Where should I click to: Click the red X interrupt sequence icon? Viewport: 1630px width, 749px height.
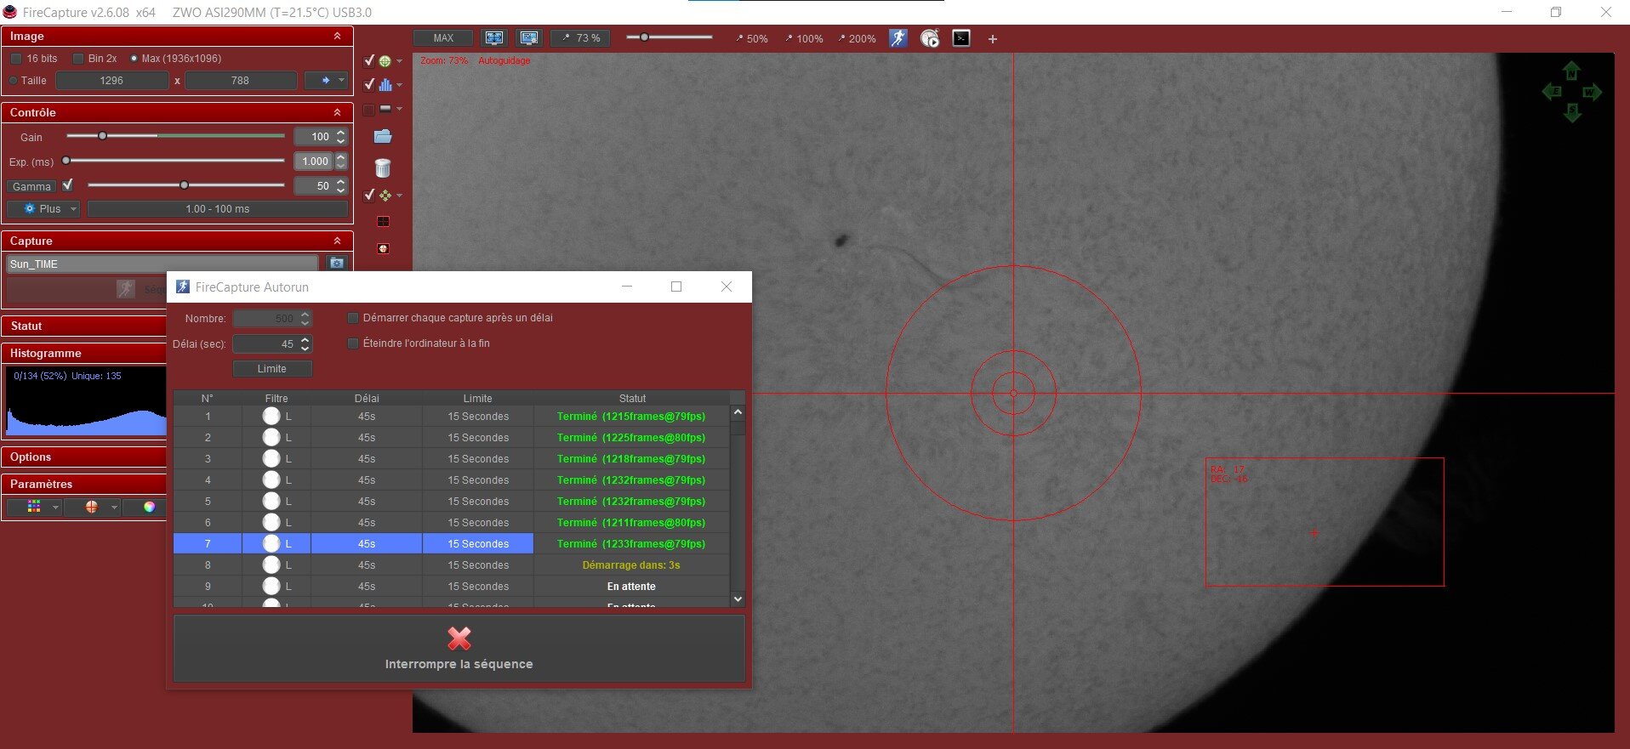pos(459,638)
